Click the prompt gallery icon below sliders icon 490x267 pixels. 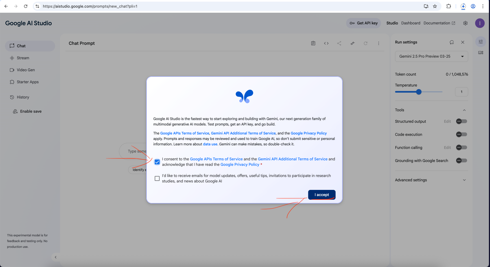(x=481, y=53)
